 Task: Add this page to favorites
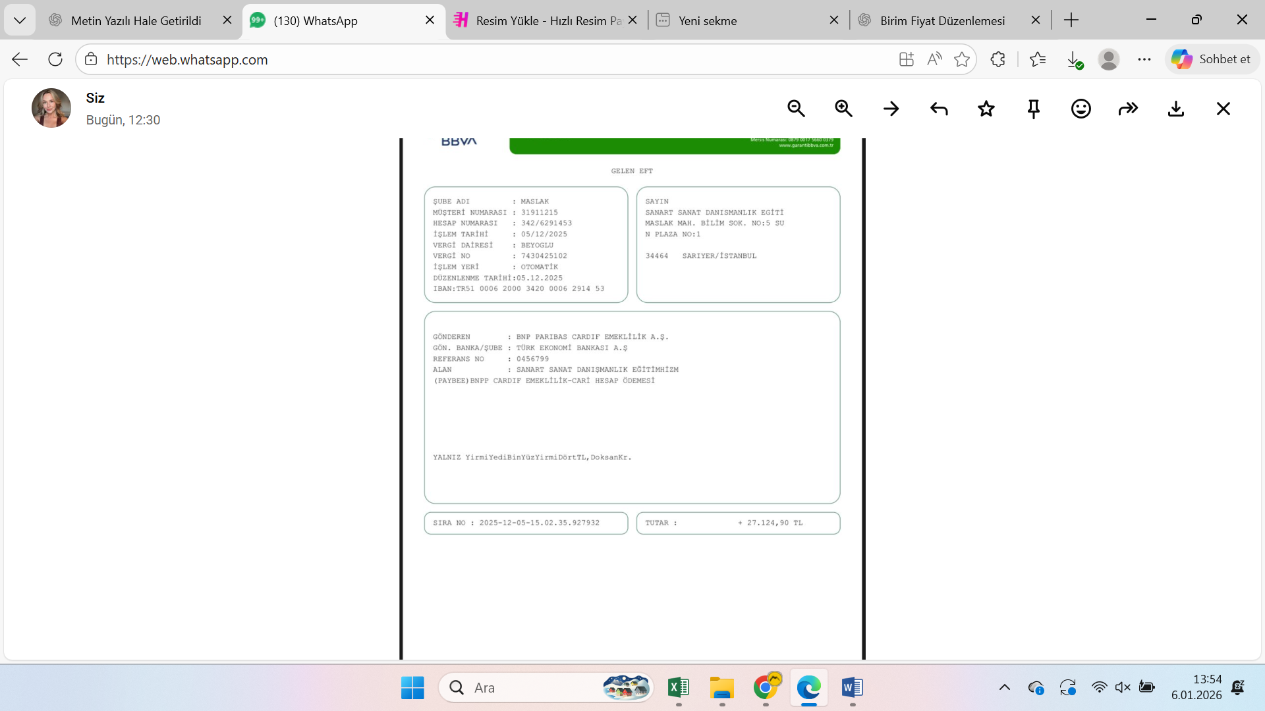pos(962,59)
